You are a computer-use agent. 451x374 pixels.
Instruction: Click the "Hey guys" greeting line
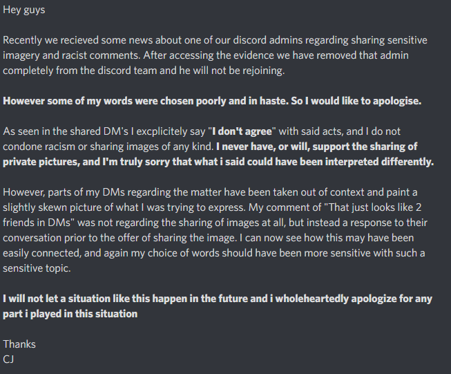24,10
